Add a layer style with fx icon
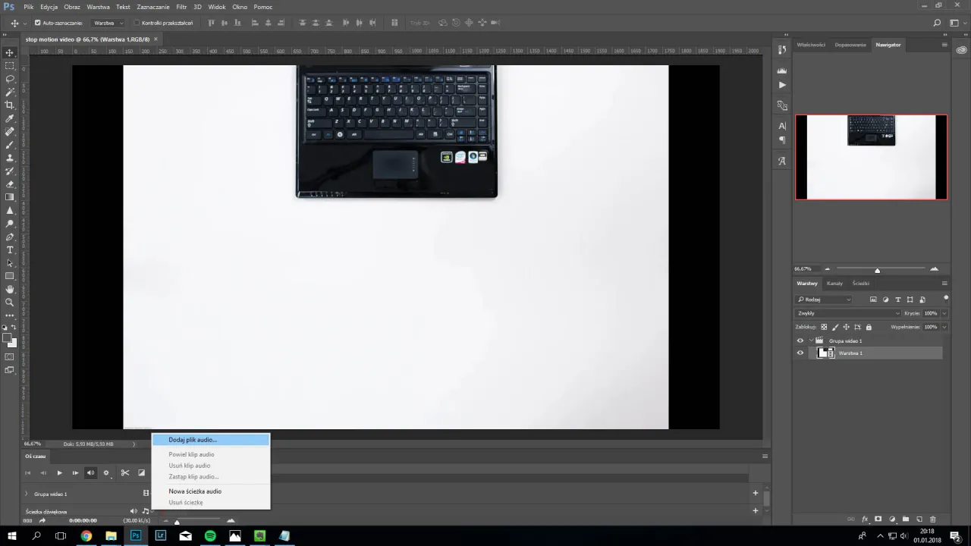Viewport: 971px width, 546px height. coord(865,519)
